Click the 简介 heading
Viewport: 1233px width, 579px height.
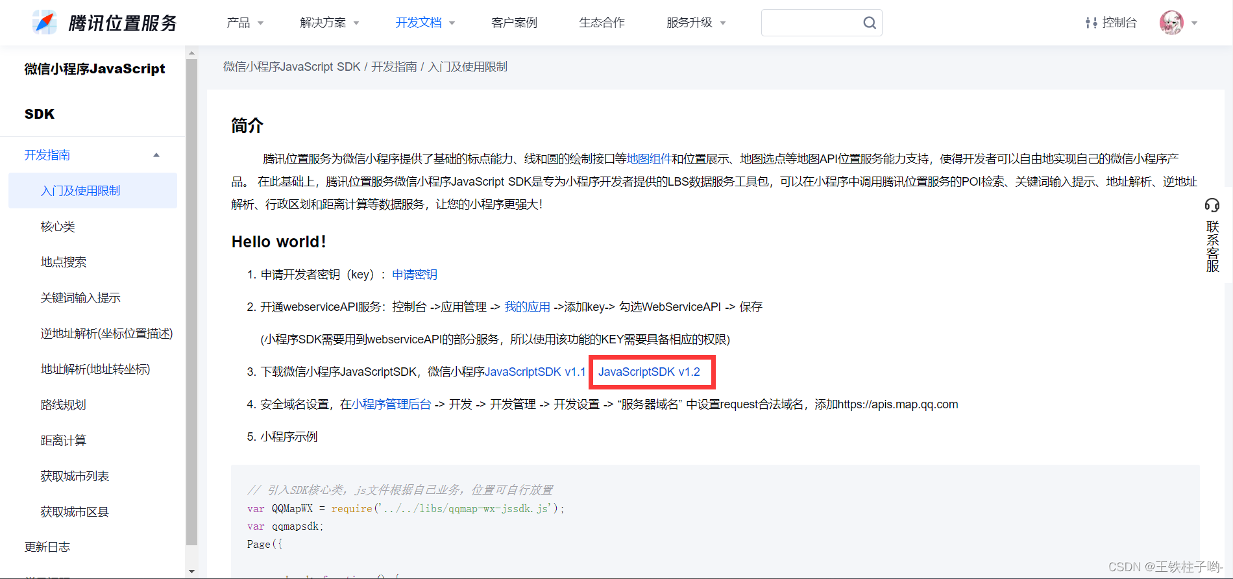point(247,125)
